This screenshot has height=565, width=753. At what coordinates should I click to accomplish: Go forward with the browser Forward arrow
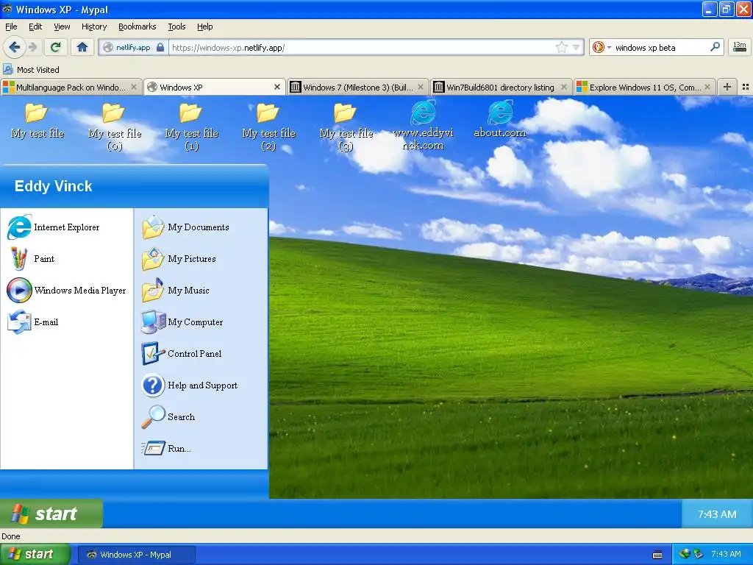tap(33, 47)
